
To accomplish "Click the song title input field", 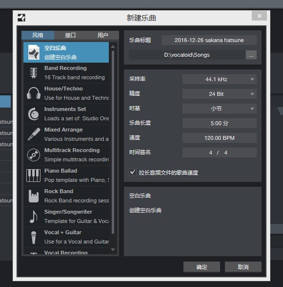I will coord(209,40).
